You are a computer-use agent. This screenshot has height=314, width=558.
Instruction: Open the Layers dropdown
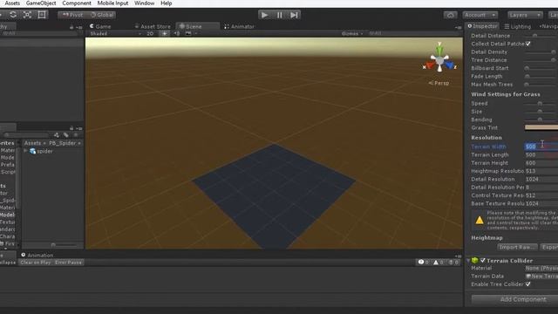[x=525, y=15]
